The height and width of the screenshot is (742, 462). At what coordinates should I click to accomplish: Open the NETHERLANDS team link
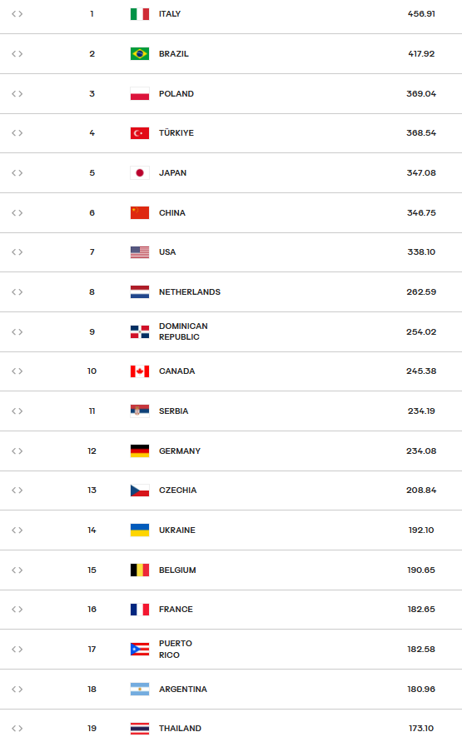(x=190, y=292)
